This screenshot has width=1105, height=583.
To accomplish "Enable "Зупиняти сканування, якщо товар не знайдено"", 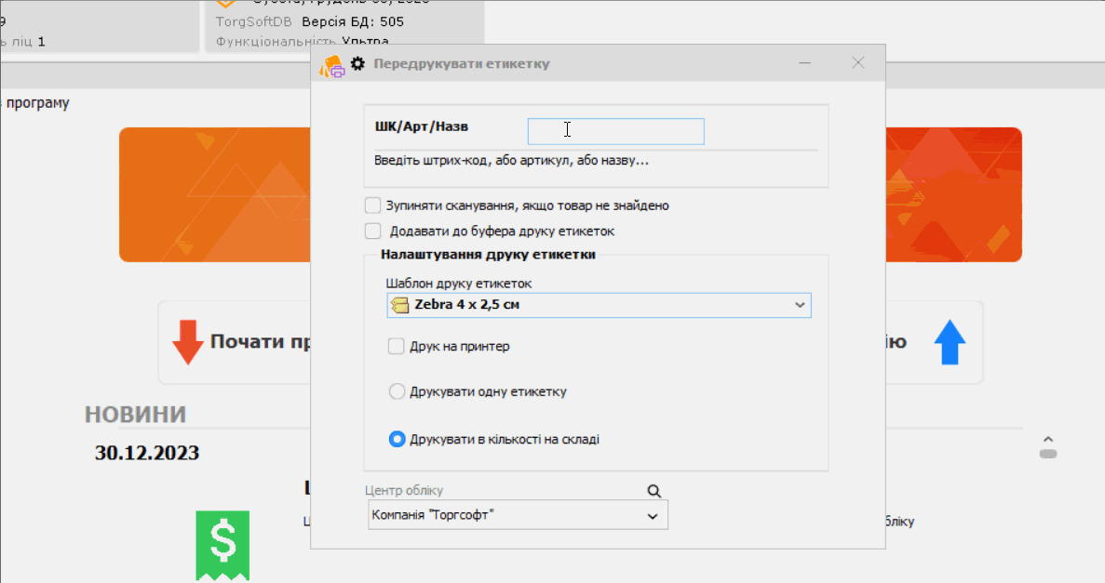I will coord(373,205).
